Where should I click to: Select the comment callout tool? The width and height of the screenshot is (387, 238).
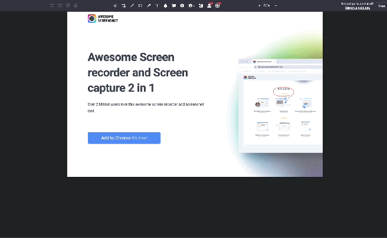tap(174, 5)
